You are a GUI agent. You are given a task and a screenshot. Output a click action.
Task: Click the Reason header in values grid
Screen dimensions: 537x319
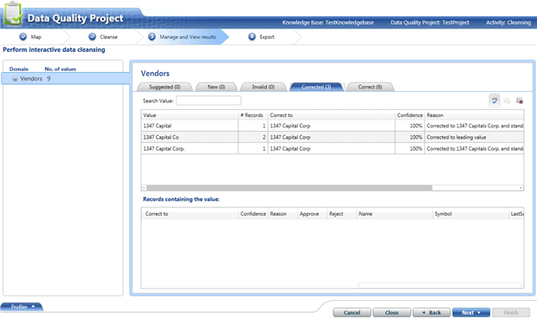click(x=474, y=115)
